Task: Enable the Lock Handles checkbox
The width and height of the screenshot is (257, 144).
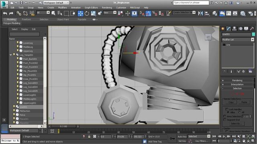Action: click(226, 109)
